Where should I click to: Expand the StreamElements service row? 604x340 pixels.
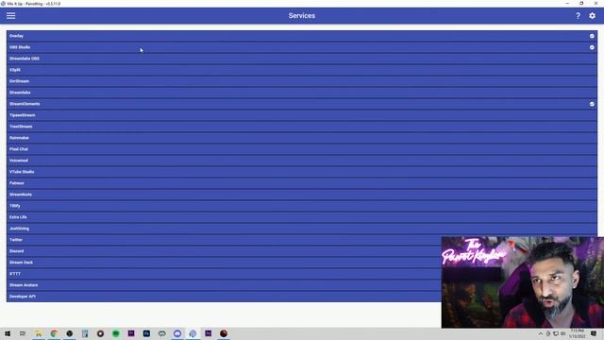click(302, 104)
